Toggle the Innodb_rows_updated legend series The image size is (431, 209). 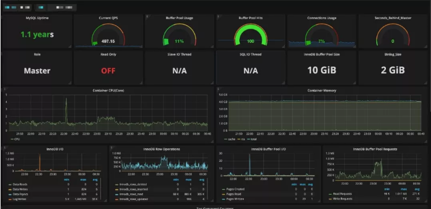[133, 199]
